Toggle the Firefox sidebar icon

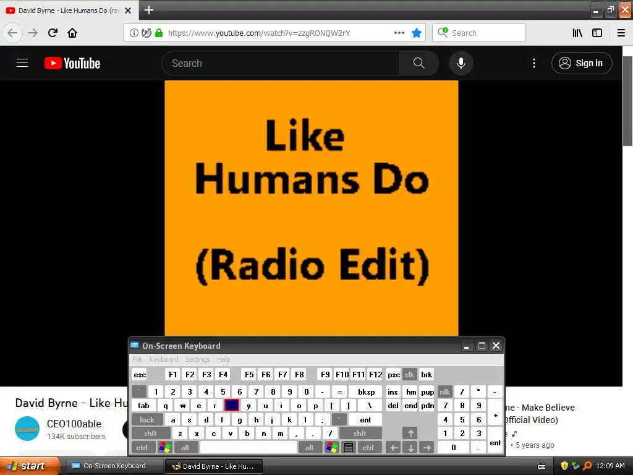(x=597, y=33)
